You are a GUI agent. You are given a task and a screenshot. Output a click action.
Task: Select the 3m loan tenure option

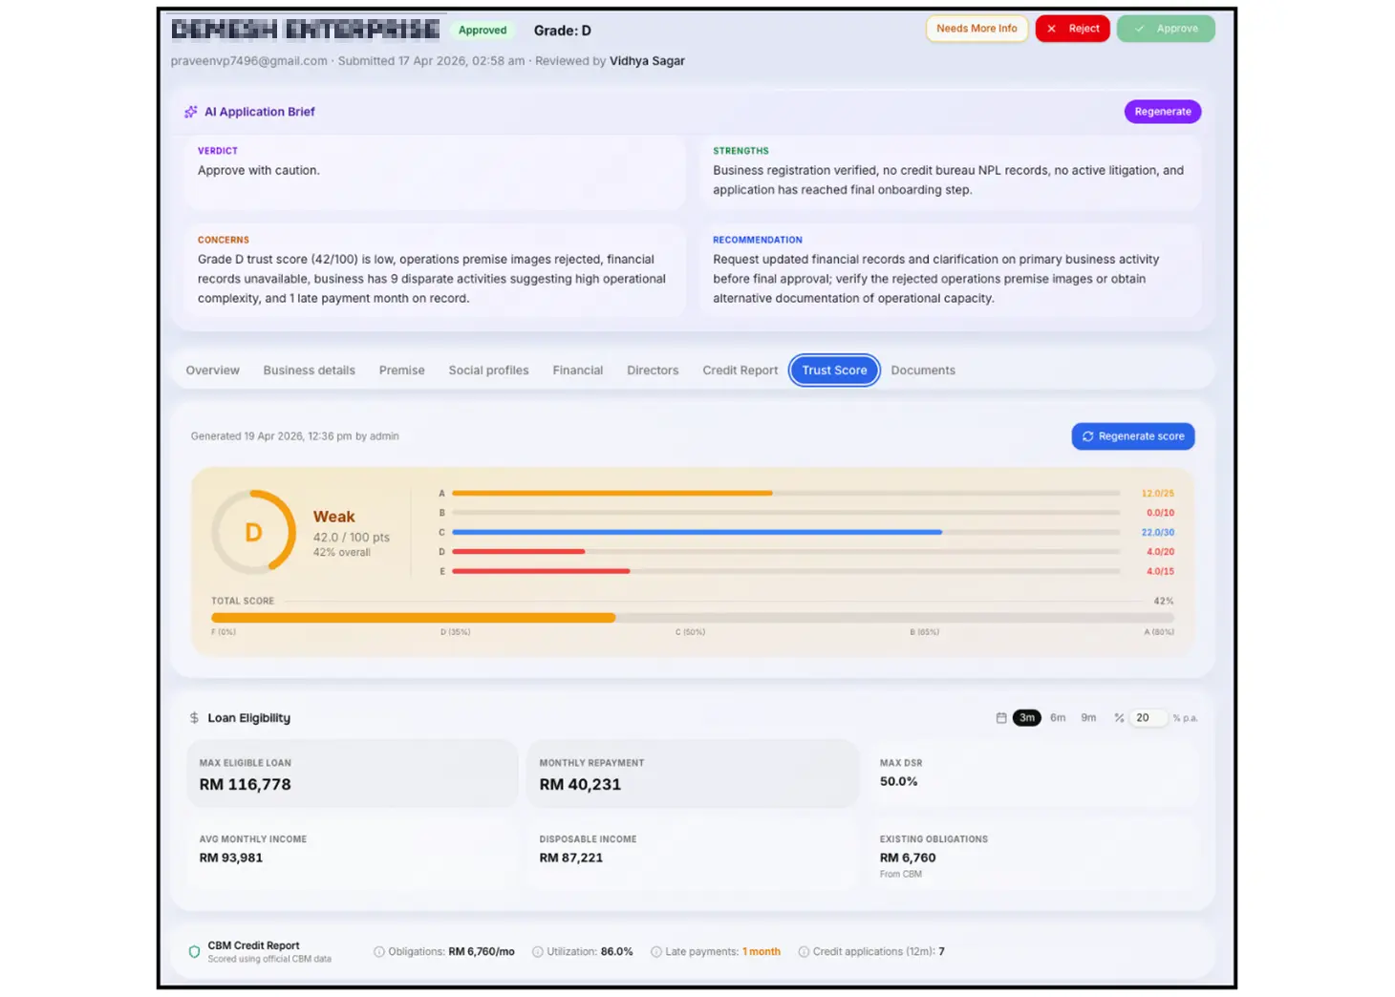coord(1026,718)
